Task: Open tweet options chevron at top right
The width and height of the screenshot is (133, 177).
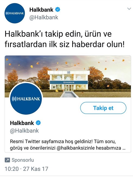Action: 129,9
